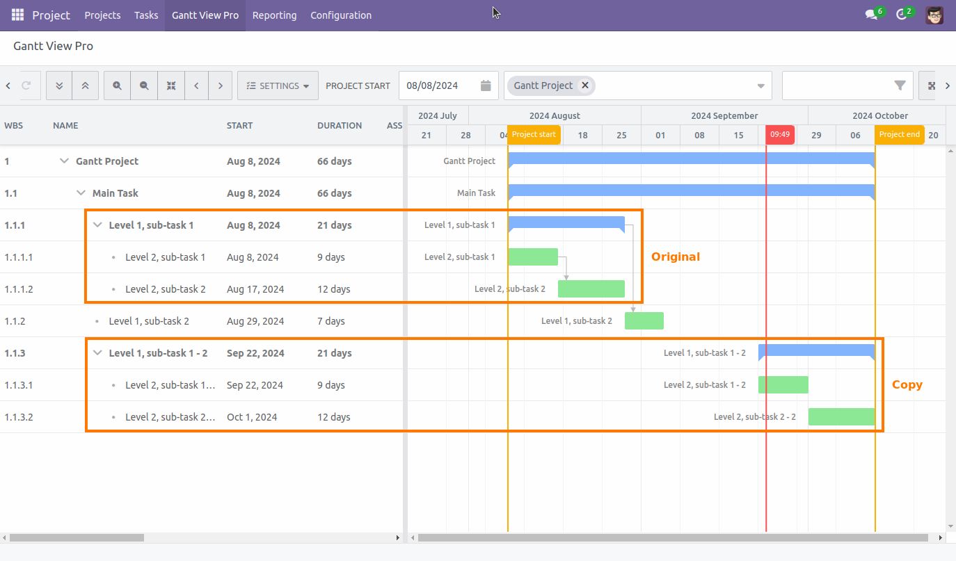The width and height of the screenshot is (956, 561).
Task: Click the Gantt View Pro breadcrumb link
Action: (x=53, y=46)
